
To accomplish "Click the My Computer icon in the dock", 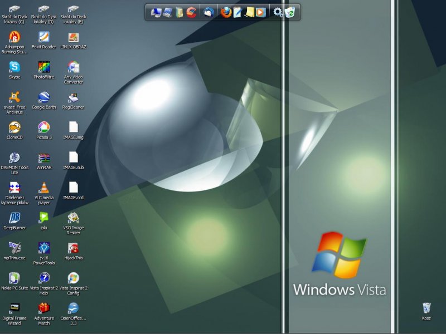I will (156, 12).
